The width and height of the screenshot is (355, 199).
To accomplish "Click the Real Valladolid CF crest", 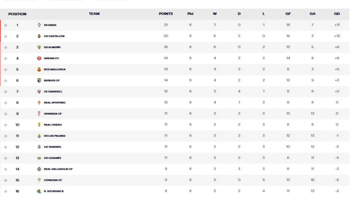I will pyautogui.click(x=39, y=169).
